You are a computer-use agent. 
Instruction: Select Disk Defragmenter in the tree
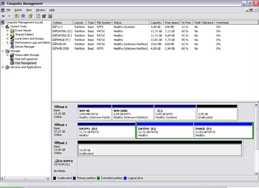click(x=26, y=59)
